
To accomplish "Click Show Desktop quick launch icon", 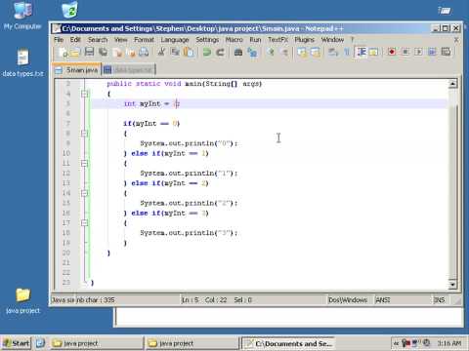I will 40,343.
